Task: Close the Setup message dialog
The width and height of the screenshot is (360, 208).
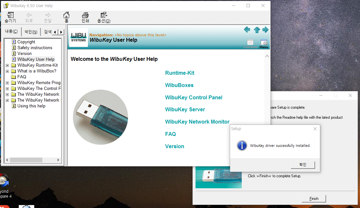Action: [315, 129]
